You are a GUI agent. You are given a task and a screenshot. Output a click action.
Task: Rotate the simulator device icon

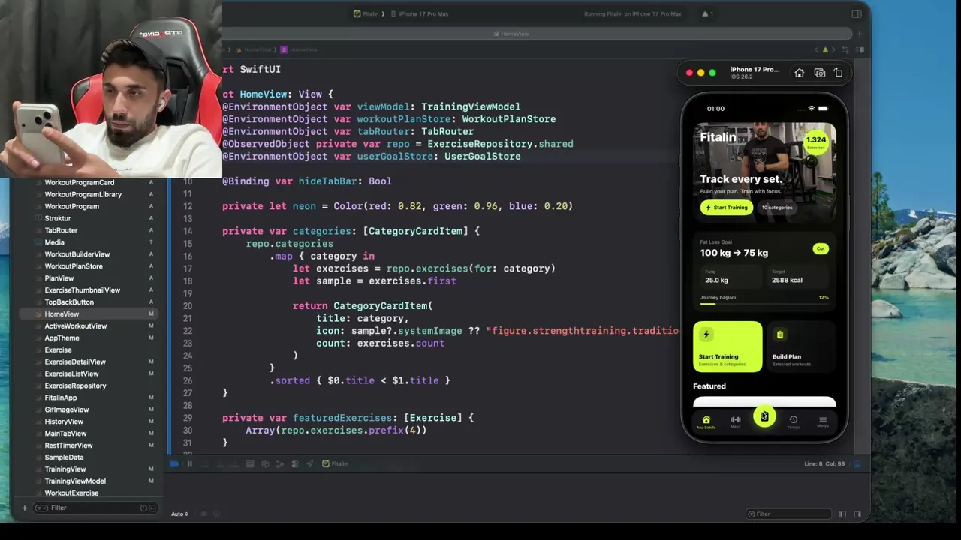(838, 73)
